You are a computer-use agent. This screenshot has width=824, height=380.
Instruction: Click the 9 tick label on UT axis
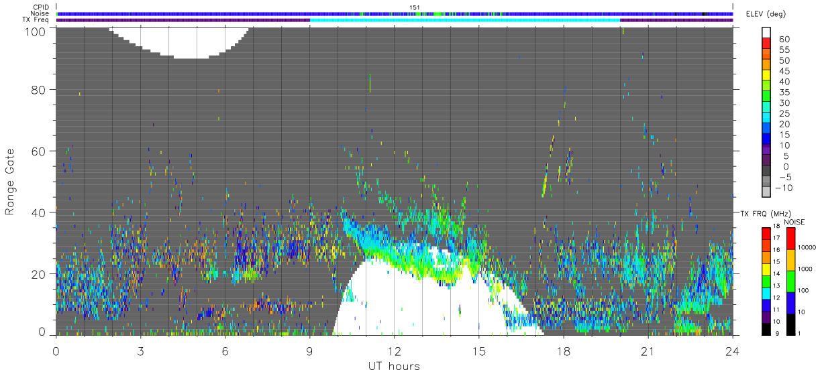point(309,351)
